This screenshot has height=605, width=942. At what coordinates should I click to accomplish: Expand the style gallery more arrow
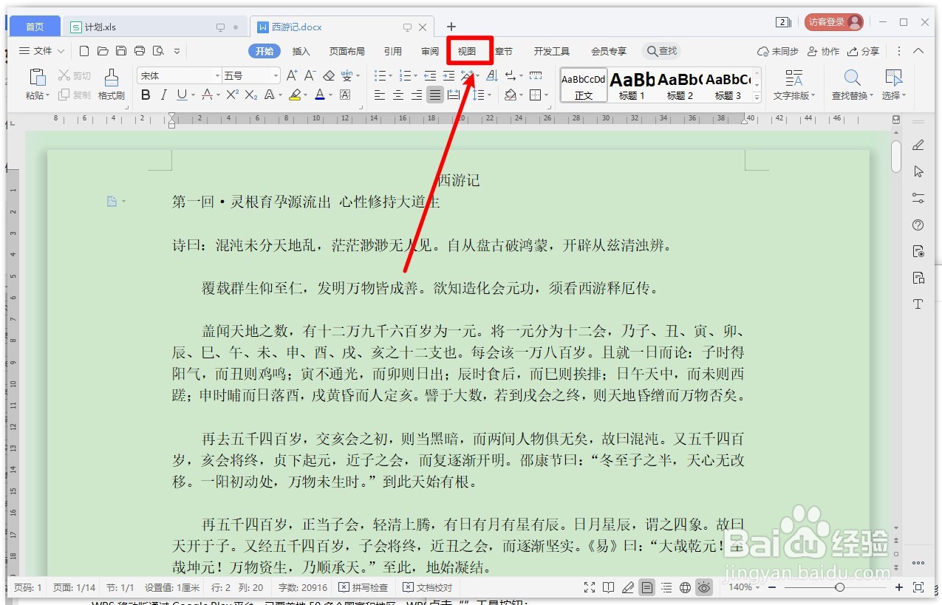(x=757, y=98)
